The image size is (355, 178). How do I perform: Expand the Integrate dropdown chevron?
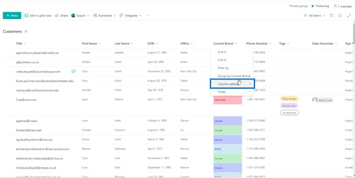(x=140, y=15)
